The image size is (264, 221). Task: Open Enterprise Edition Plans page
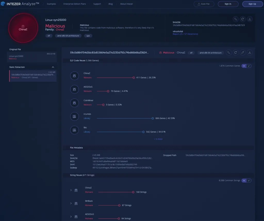click(x=75, y=4)
